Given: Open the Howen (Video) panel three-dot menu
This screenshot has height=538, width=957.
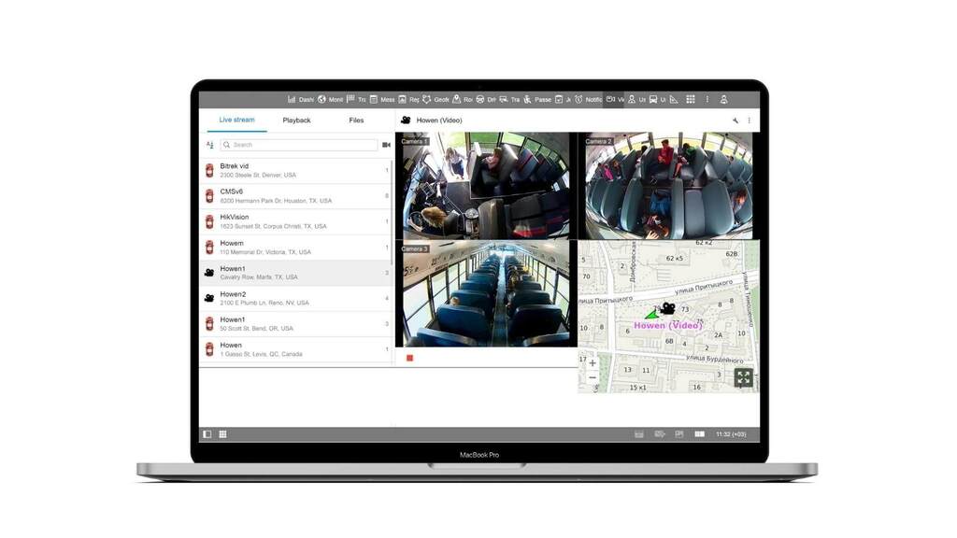Looking at the screenshot, I should click(x=750, y=120).
